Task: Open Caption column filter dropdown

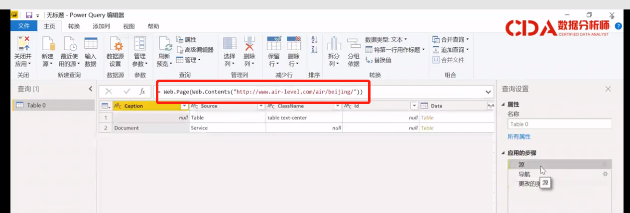Action: [x=184, y=106]
